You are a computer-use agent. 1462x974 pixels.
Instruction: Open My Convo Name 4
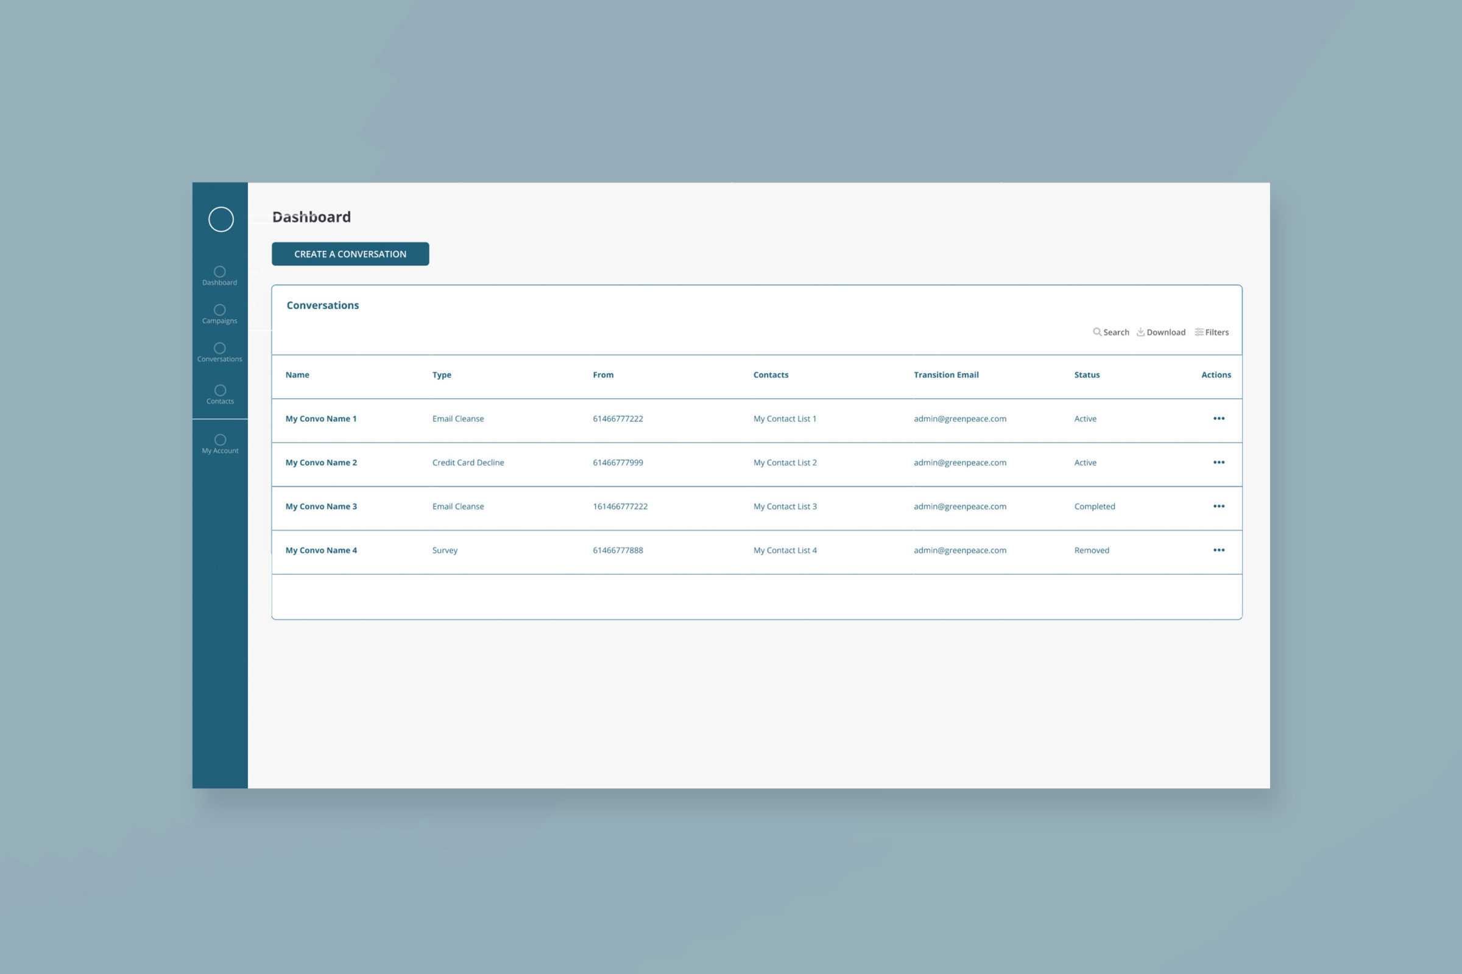click(x=321, y=550)
